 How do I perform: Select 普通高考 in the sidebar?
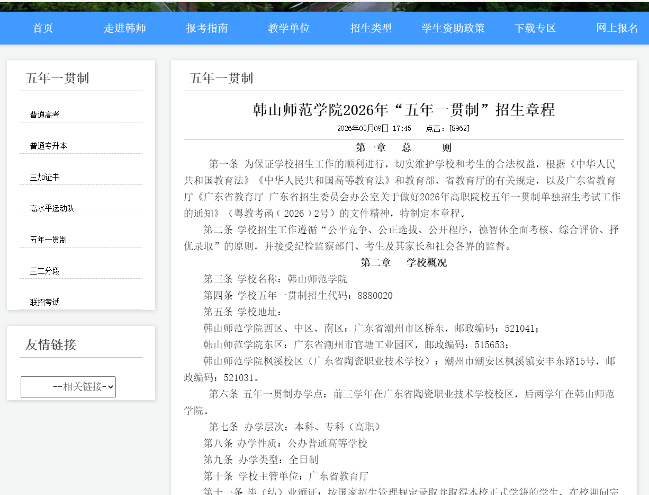coord(44,114)
